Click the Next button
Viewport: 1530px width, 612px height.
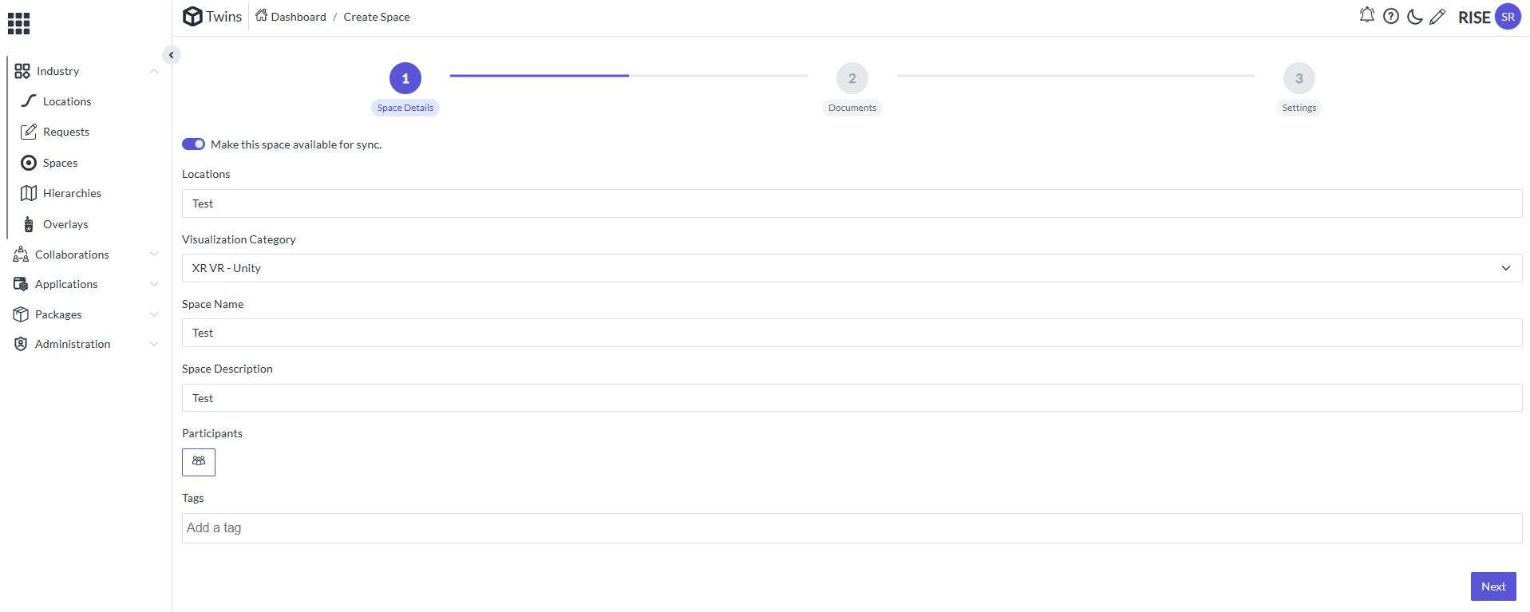1493,586
